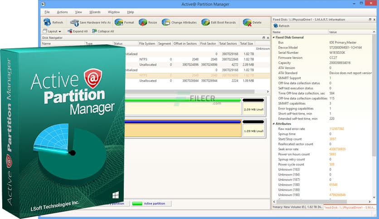The image size is (379, 219).
Task: Click the Status column header
Action: click(x=125, y=43)
